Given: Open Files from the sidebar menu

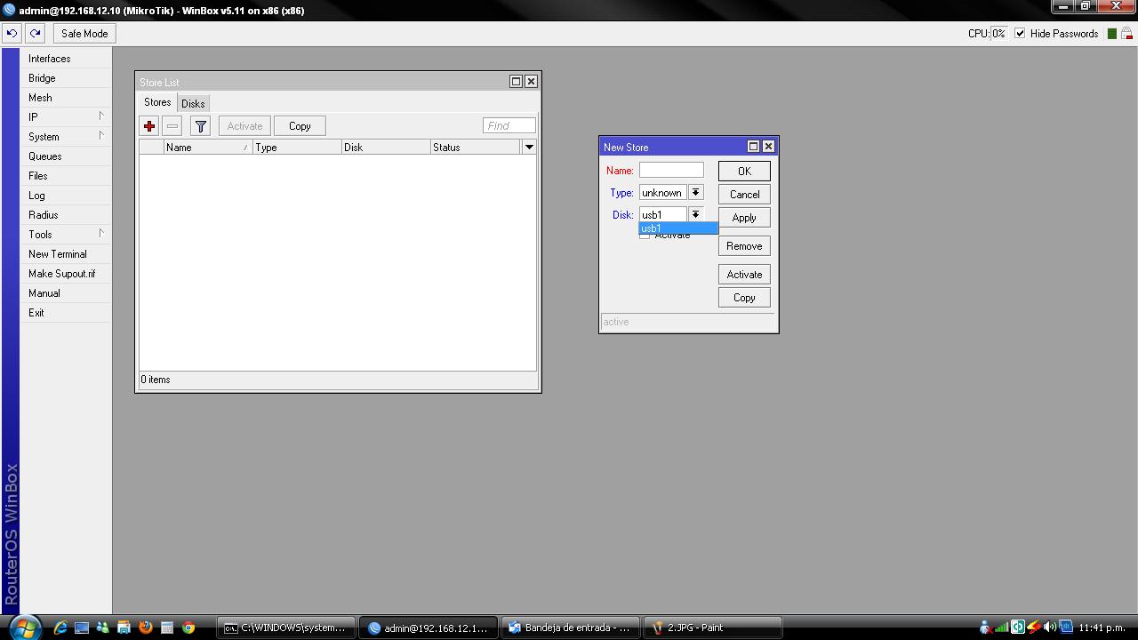Looking at the screenshot, I should [67, 176].
